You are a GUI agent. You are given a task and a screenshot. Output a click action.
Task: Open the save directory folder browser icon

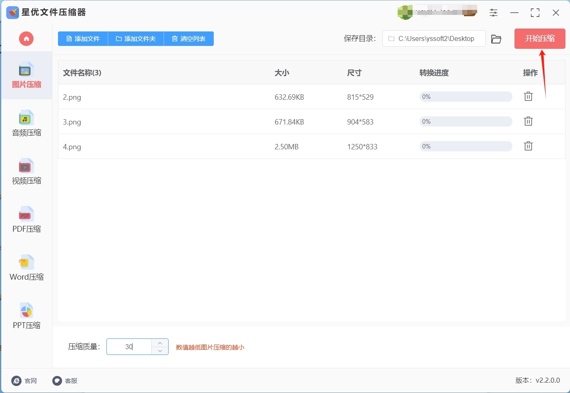[x=496, y=39]
